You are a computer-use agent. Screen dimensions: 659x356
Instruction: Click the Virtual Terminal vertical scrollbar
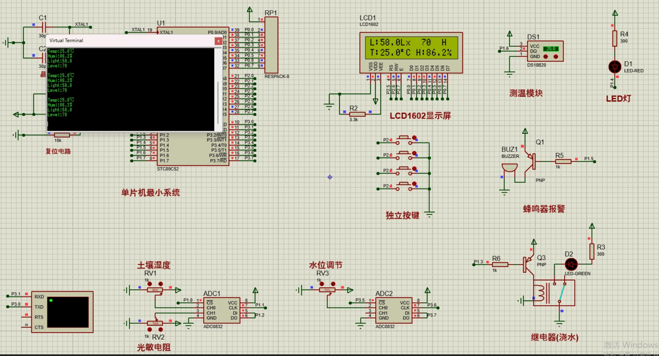point(218,90)
